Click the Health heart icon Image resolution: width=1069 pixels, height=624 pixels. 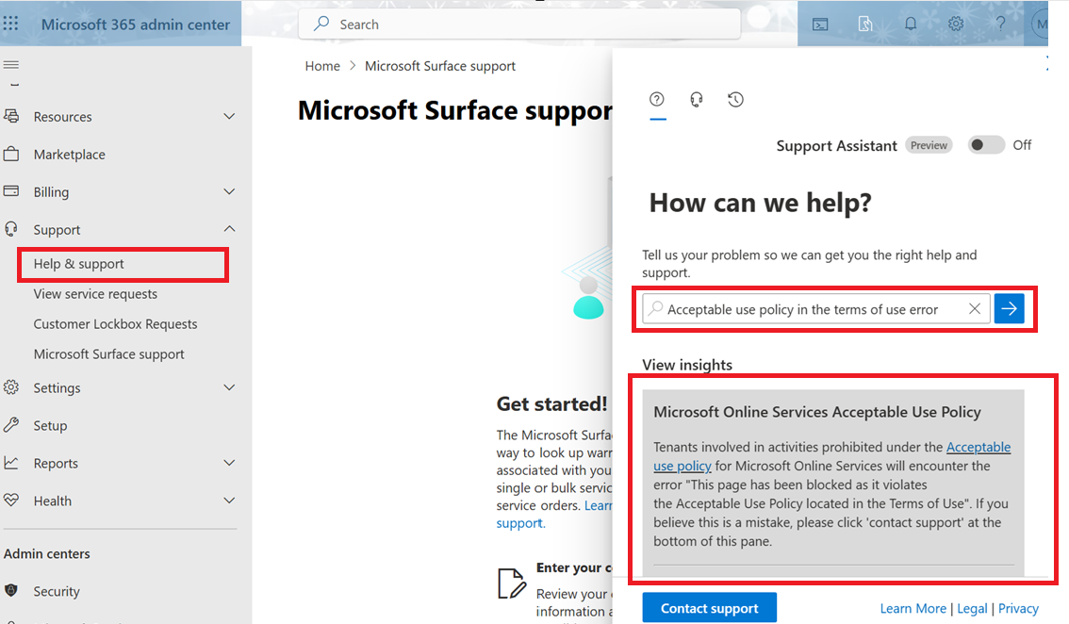[x=11, y=500]
